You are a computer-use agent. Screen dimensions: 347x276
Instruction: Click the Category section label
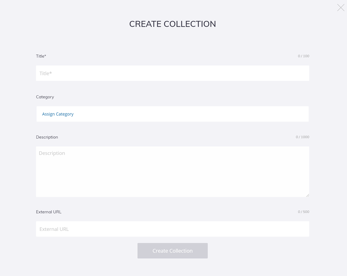(x=45, y=97)
